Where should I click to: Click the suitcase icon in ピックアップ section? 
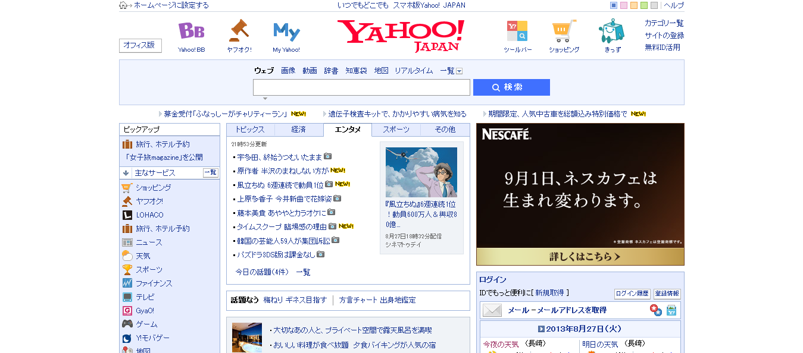[127, 144]
